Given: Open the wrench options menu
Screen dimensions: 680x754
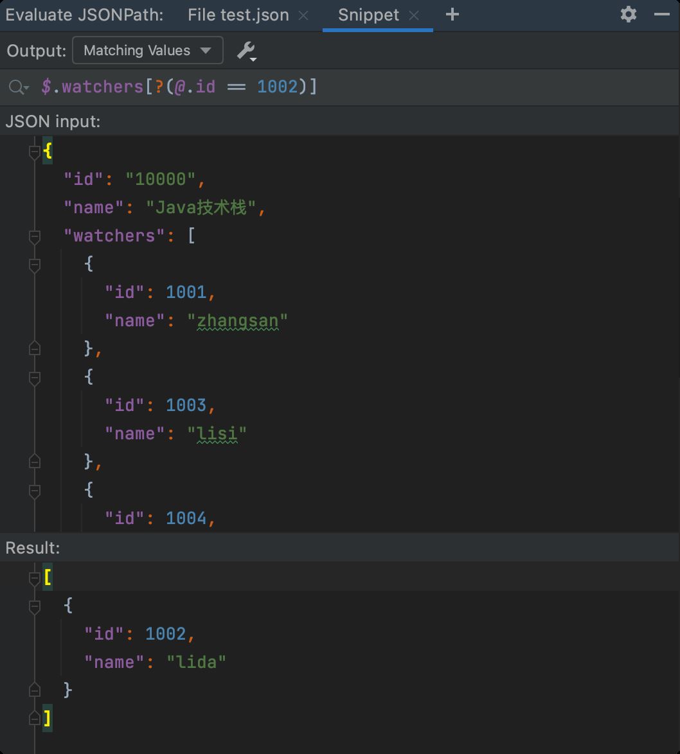Looking at the screenshot, I should click(x=247, y=51).
